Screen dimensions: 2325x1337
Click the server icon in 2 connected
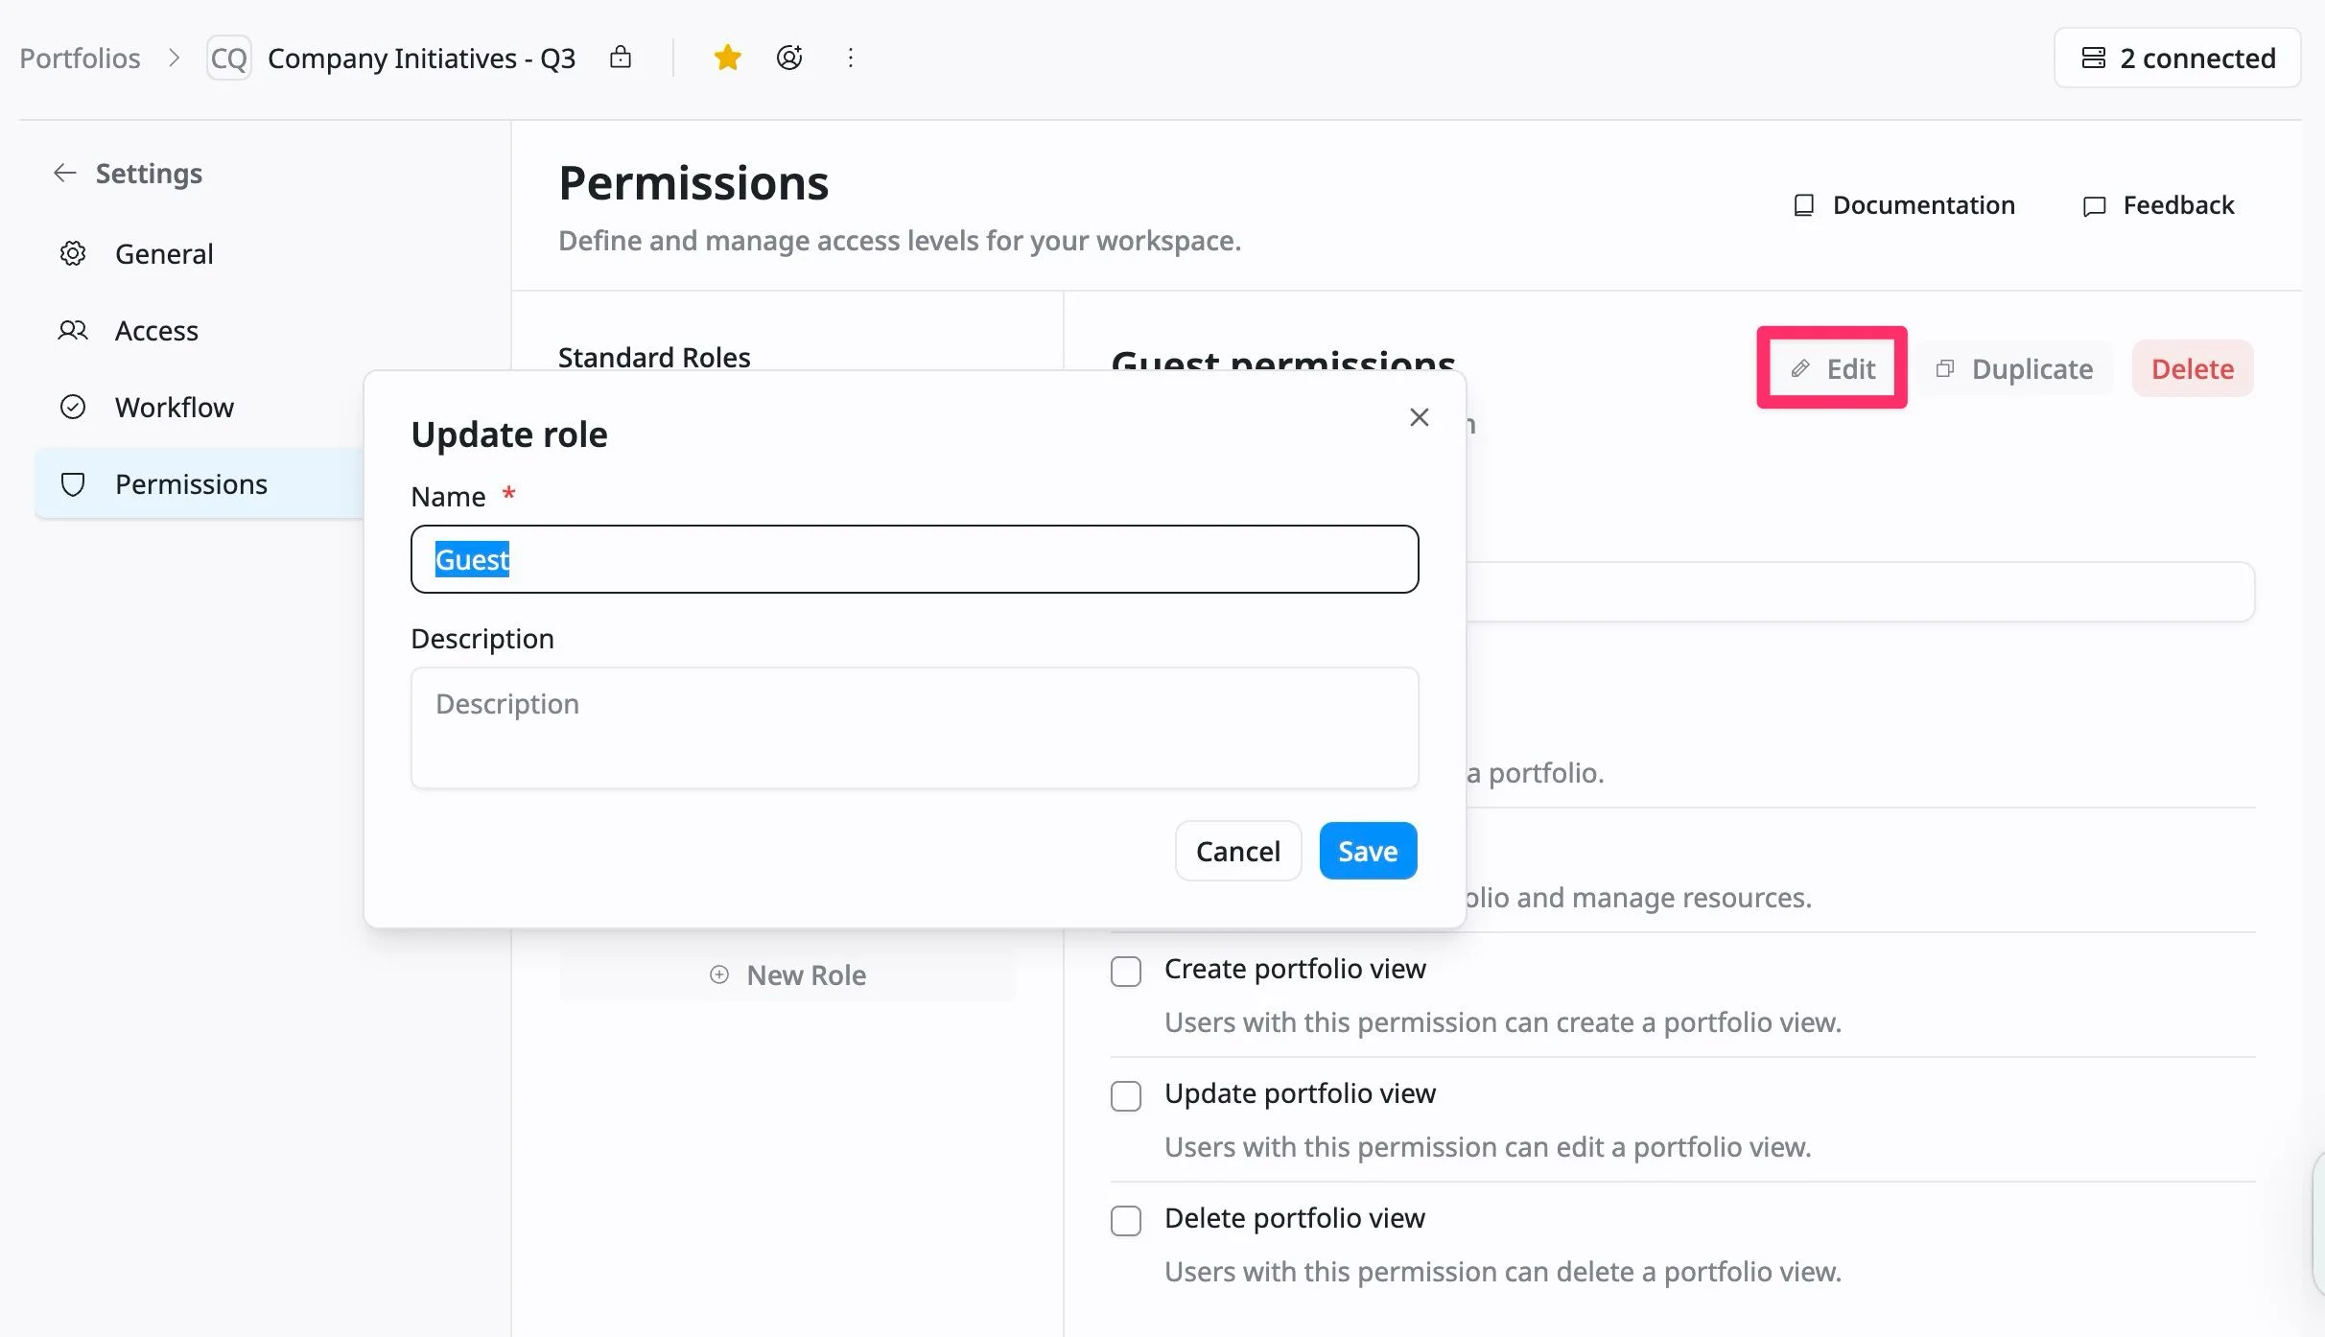(x=2094, y=58)
